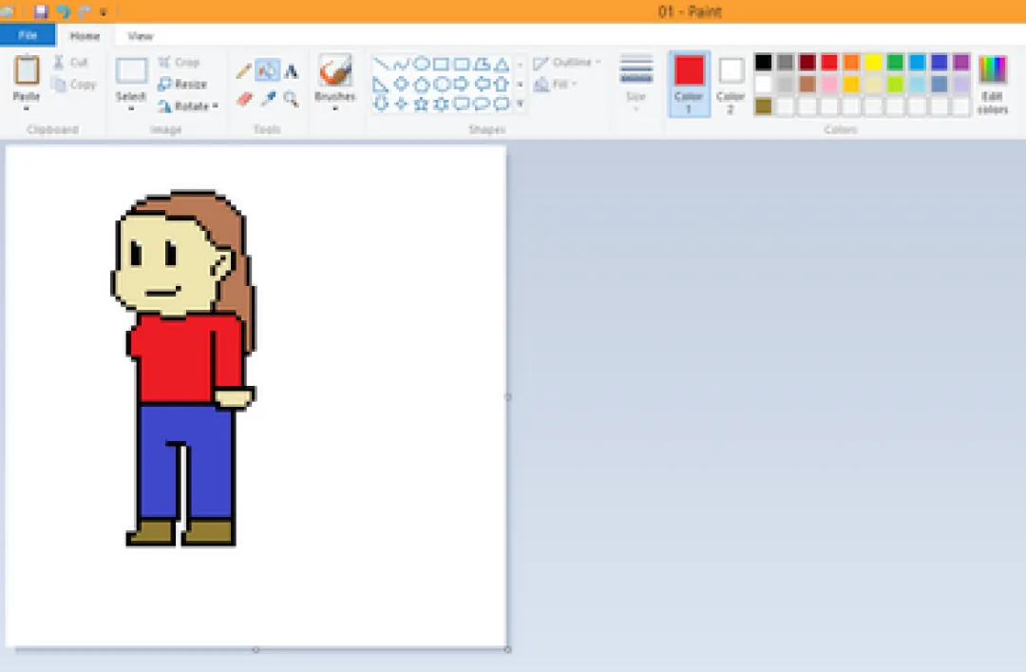Open the Select tool dropdown arrow
Viewport: 1026px width, 672px height.
point(131,108)
